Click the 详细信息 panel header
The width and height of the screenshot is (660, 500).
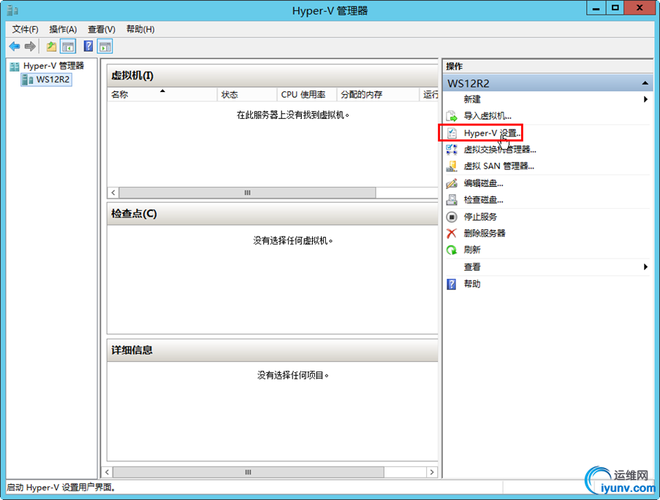point(273,350)
